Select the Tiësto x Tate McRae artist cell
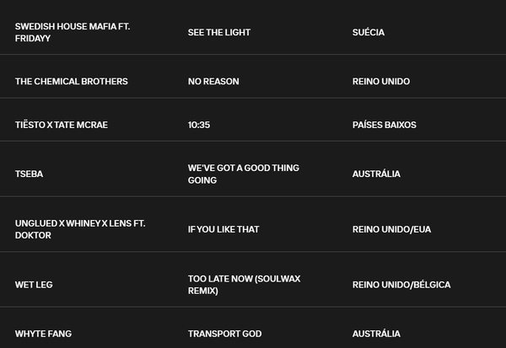The height and width of the screenshot is (348, 506). coord(62,125)
